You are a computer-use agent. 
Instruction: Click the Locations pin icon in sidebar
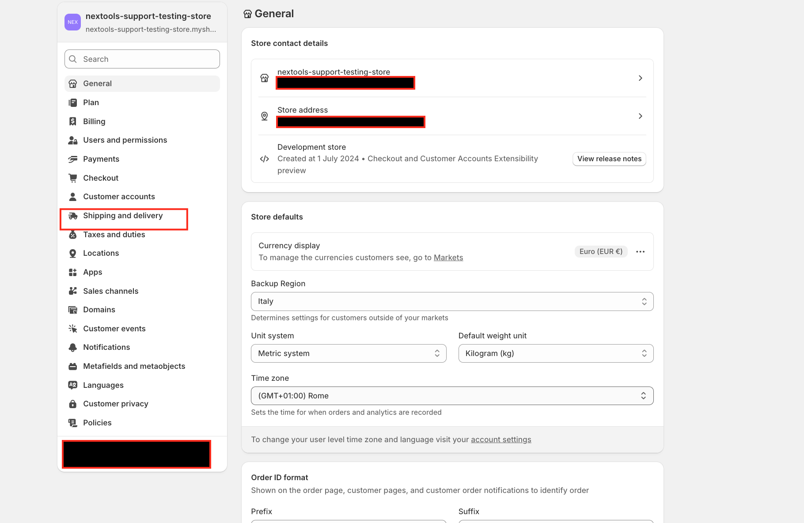pyautogui.click(x=73, y=254)
